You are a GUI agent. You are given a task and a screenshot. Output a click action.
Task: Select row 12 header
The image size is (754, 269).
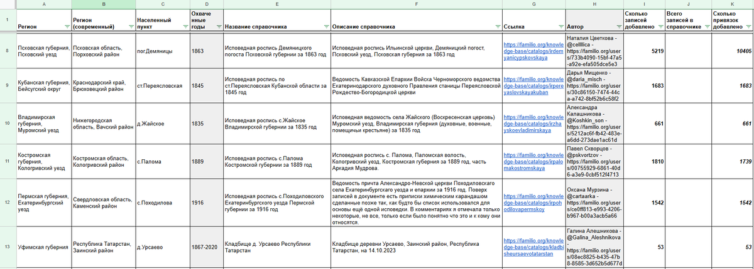[x=8, y=203]
